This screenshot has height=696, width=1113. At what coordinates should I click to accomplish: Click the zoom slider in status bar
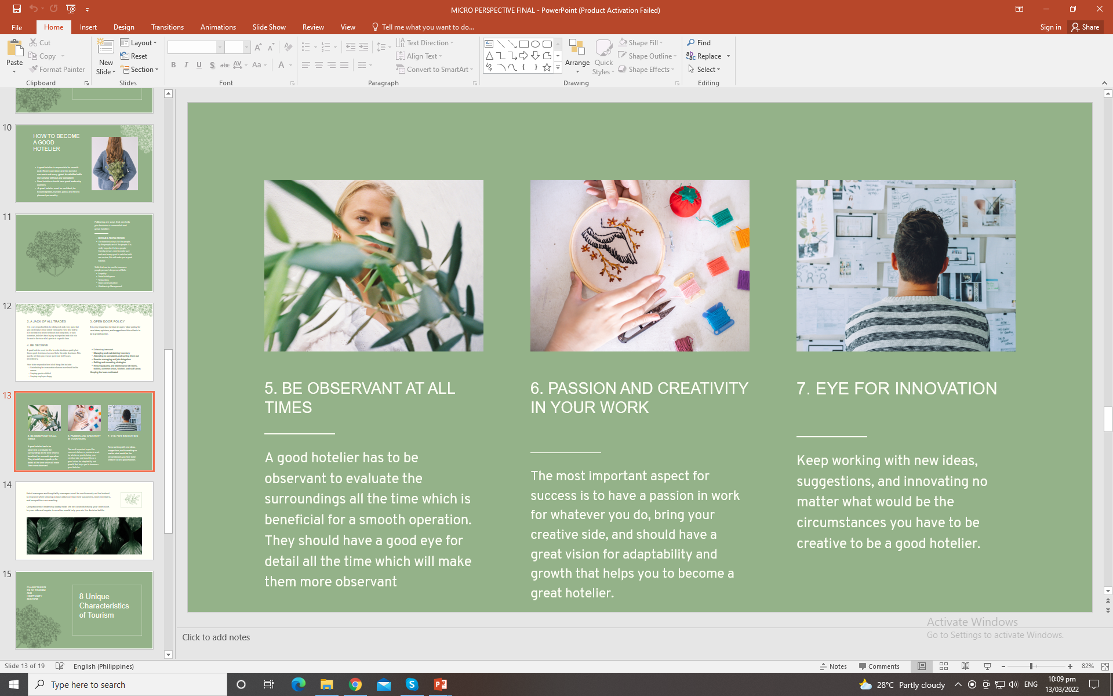1031,666
